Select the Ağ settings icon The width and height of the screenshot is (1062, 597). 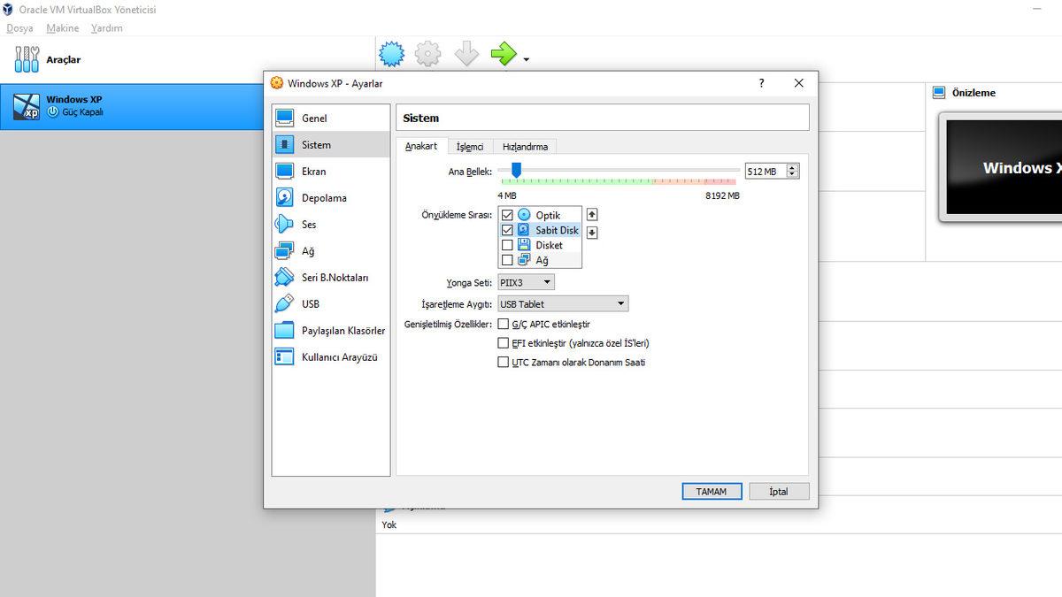point(287,250)
